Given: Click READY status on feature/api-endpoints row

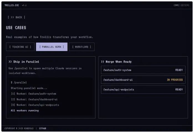Looking at the screenshot, I should 179,89.
